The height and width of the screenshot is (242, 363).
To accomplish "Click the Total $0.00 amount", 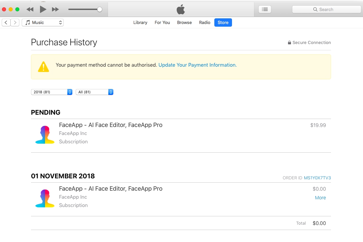I will click(x=319, y=223).
